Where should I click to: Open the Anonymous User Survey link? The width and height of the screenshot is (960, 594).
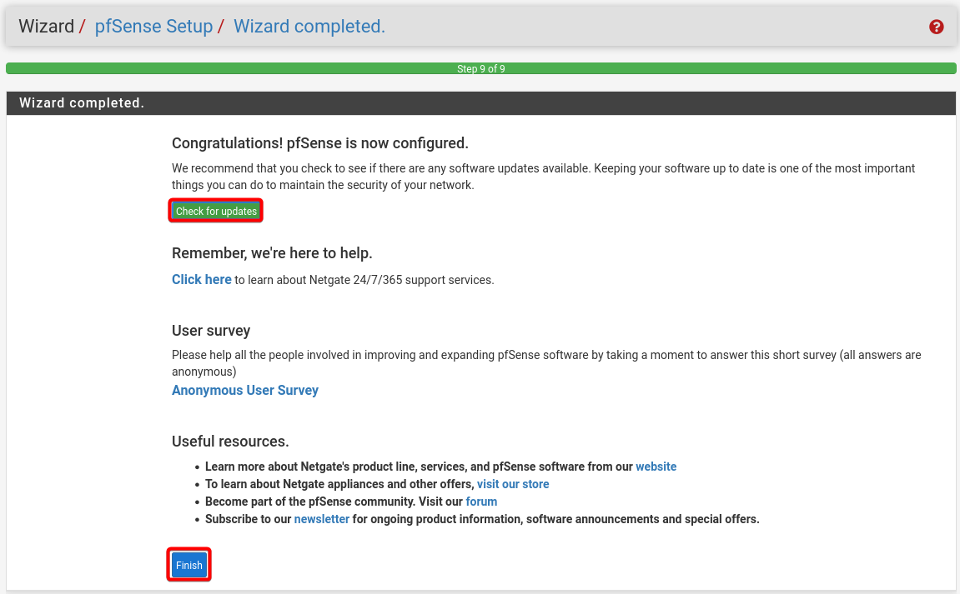click(244, 390)
